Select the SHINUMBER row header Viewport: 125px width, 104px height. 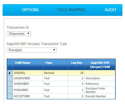[10, 84]
